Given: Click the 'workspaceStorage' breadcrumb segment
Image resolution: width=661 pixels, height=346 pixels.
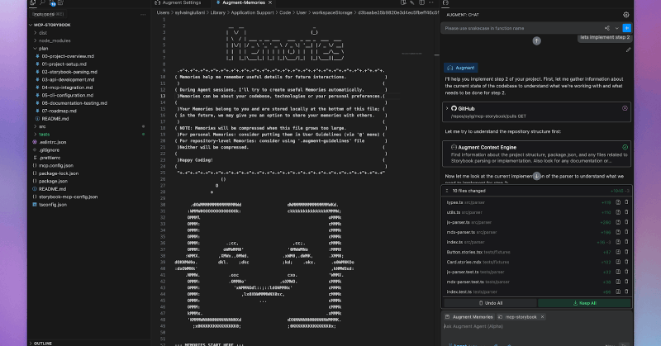Looking at the screenshot, I should pos(332,12).
